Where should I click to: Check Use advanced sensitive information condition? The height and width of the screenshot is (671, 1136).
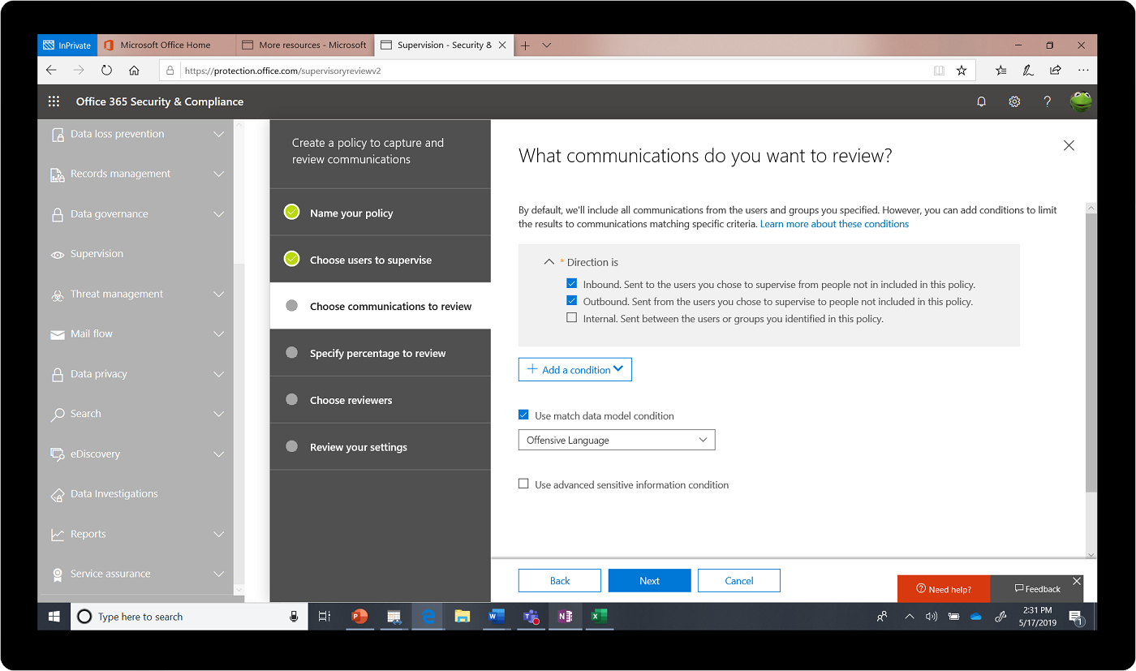pos(523,483)
